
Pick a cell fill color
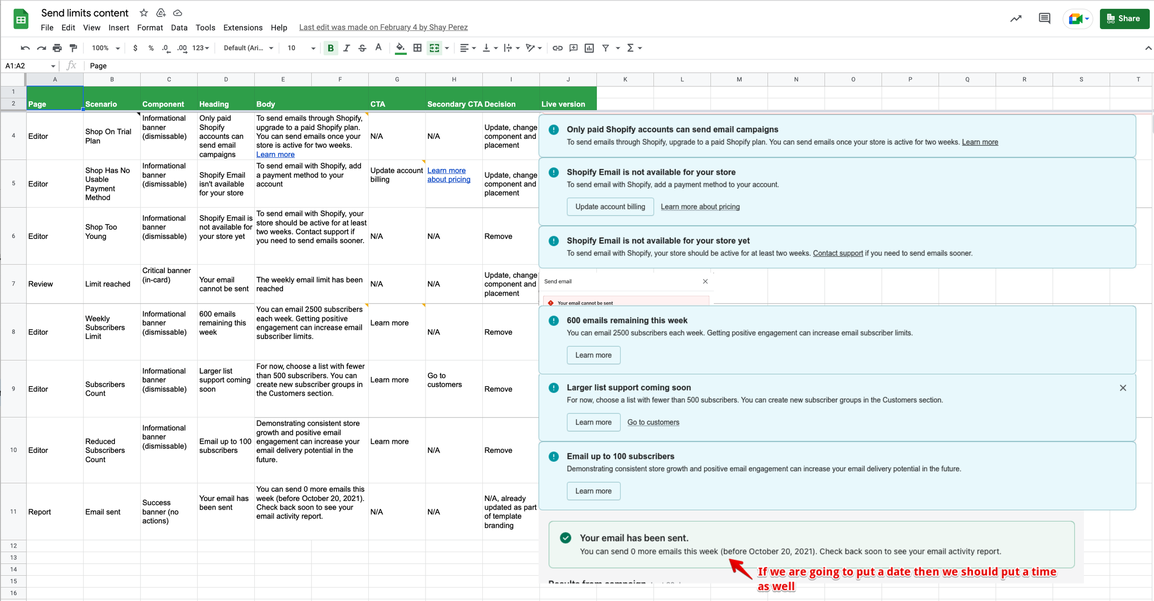click(x=401, y=48)
